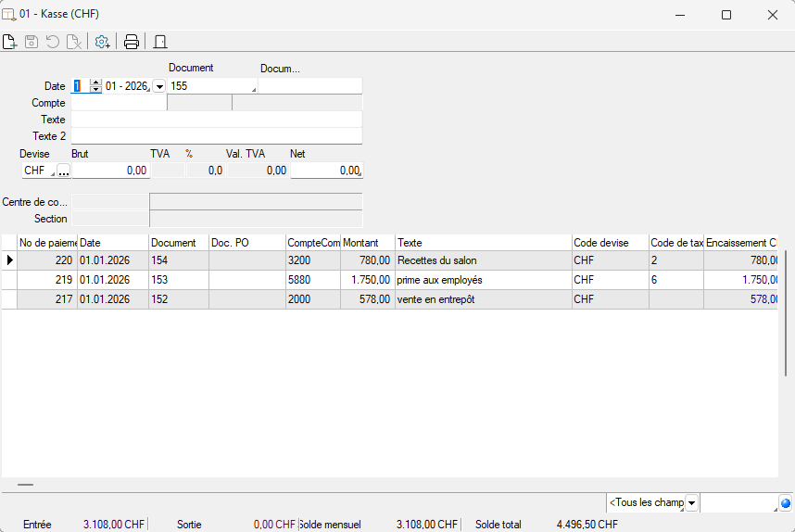Click the day spinner arrows in Date
Image resolution: width=795 pixels, height=532 pixels.
(95, 86)
